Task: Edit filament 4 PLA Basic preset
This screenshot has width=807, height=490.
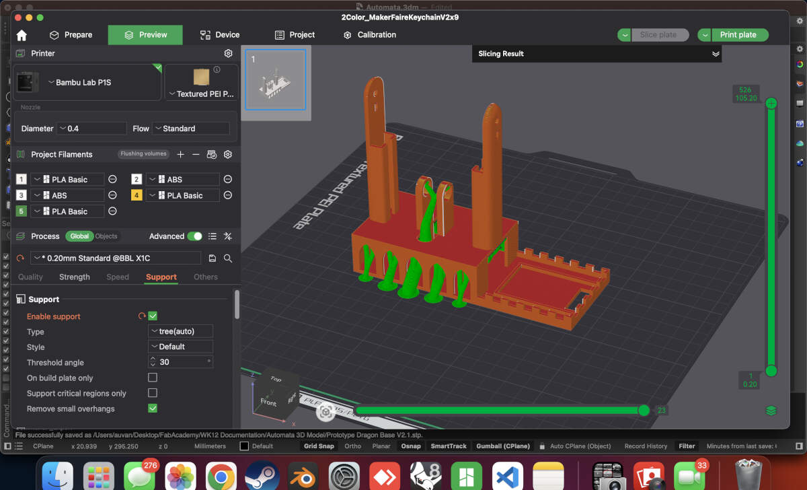Action: (228, 195)
